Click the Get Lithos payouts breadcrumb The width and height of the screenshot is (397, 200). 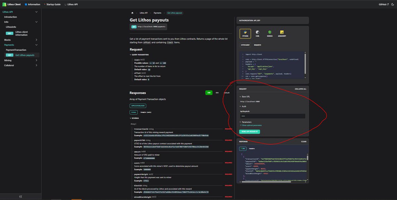(x=175, y=13)
